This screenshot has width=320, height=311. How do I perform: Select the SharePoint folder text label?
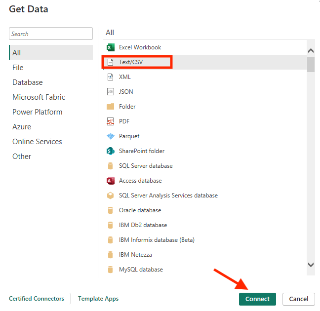(142, 151)
